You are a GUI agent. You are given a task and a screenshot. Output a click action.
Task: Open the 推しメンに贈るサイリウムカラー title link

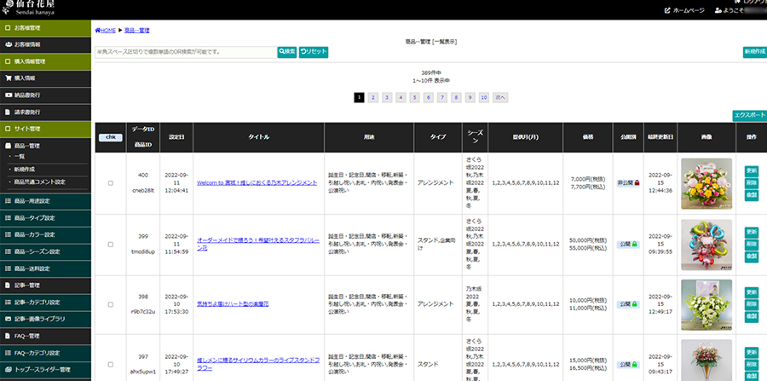pos(258,364)
